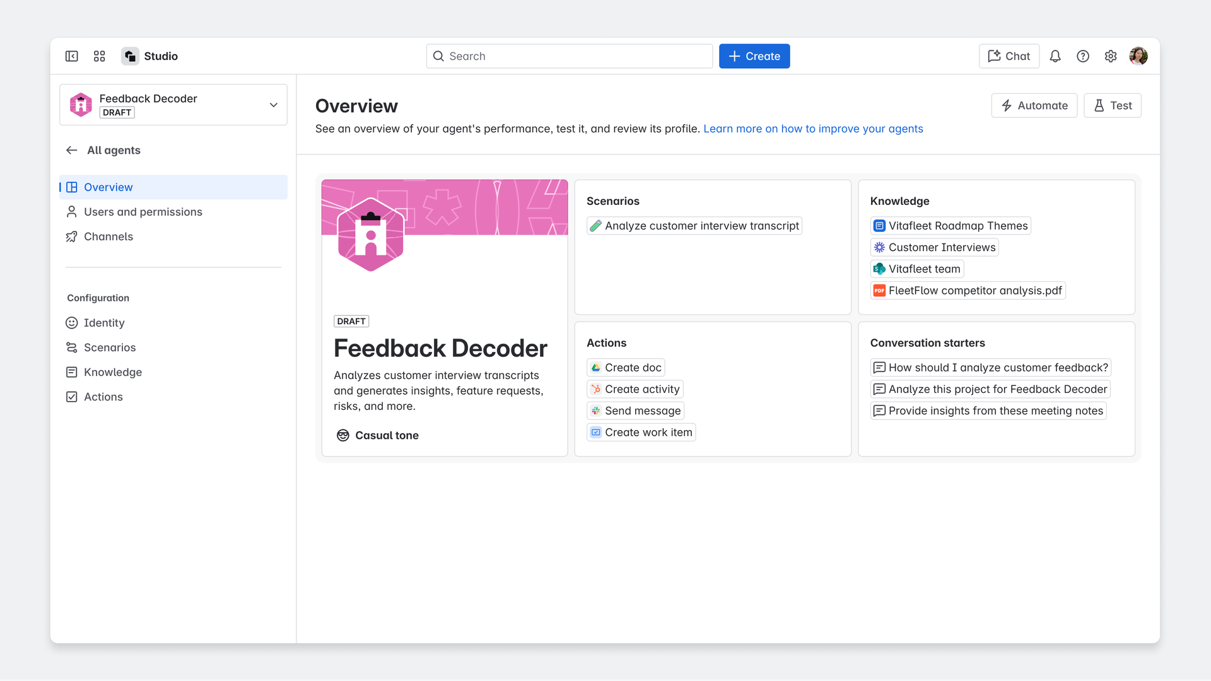The height and width of the screenshot is (681, 1211).
Task: Select 'Analyze this project for Feedback Decoder' starter
Action: coord(990,389)
